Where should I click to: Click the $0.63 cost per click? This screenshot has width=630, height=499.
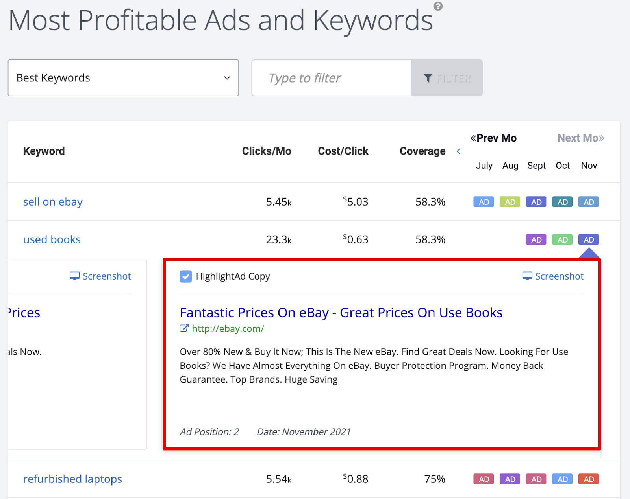tap(356, 239)
